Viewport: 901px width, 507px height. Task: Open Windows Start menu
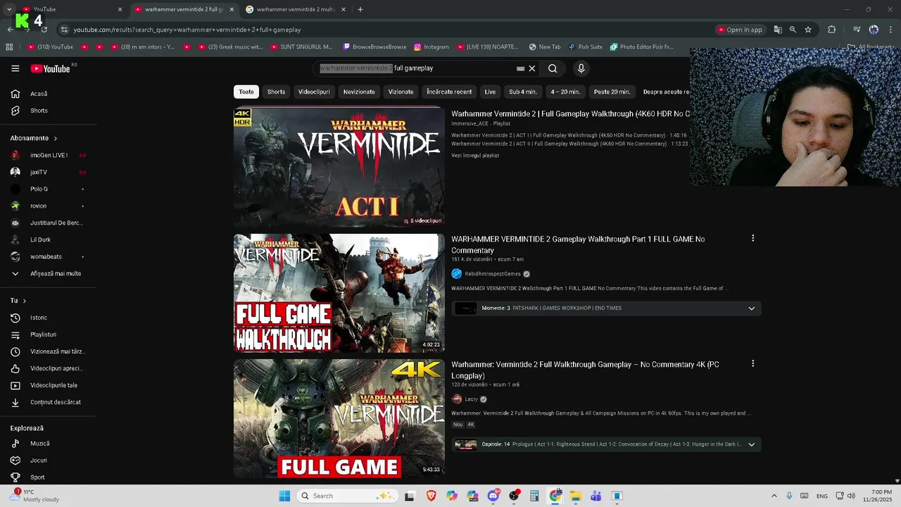[x=284, y=496]
